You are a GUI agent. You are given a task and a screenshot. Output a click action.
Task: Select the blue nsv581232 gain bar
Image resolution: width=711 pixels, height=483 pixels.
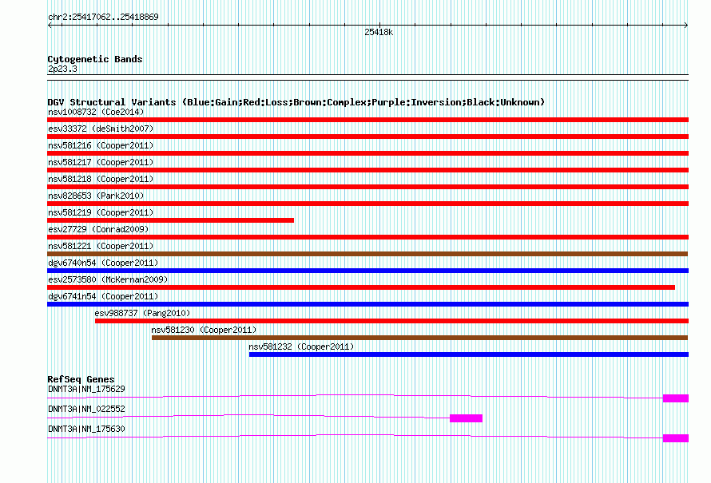[x=469, y=354]
